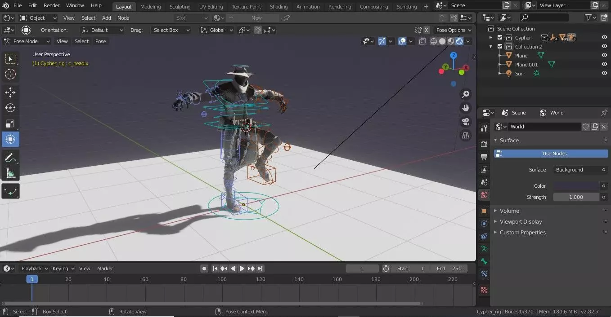Image resolution: width=611 pixels, height=317 pixels.
Task: Open the Pose Mode dropdown
Action: pos(27,41)
